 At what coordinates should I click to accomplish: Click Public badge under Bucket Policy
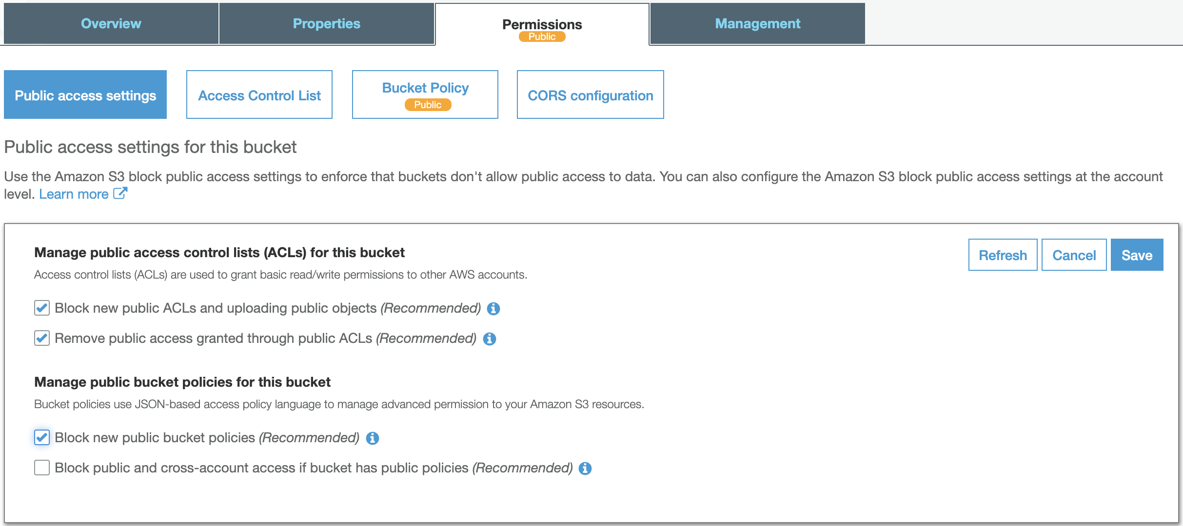(x=428, y=105)
